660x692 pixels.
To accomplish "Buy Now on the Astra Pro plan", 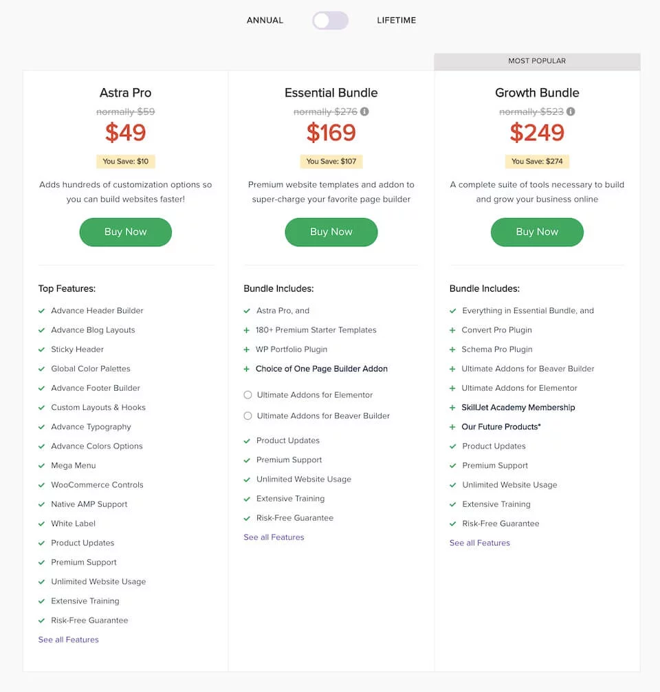I will [125, 232].
